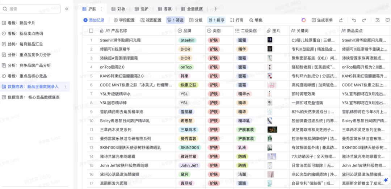This screenshot has width=391, height=189.
Task: Click the 图片 column header
Action: point(277,31)
